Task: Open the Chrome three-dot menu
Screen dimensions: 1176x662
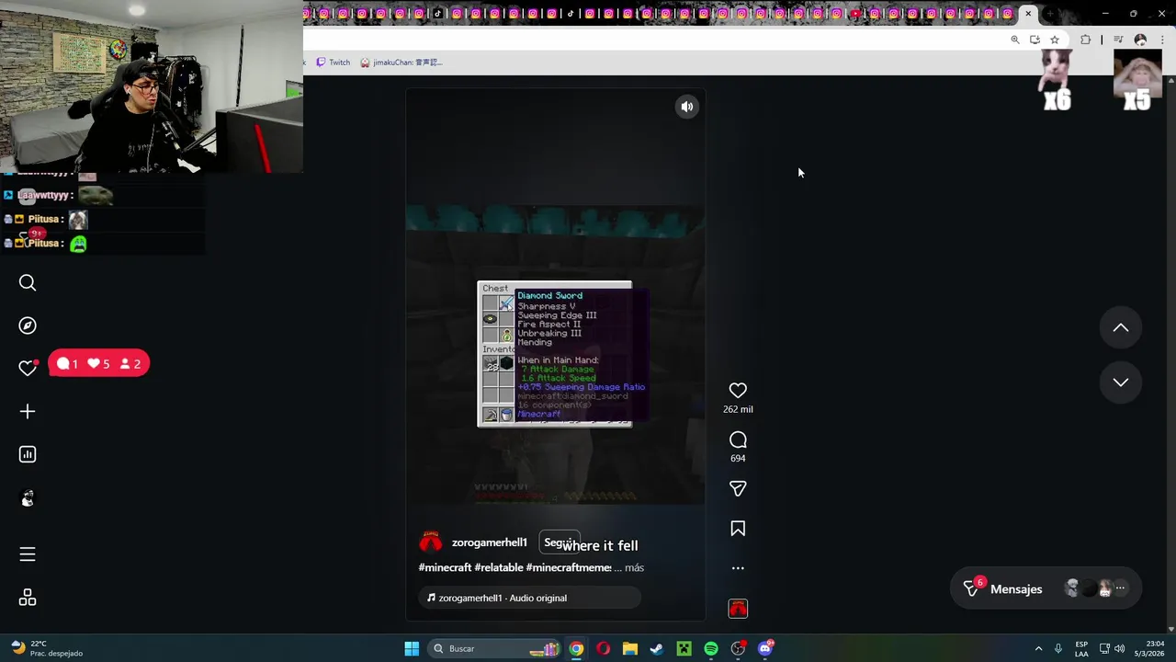Action: pos(1162,40)
